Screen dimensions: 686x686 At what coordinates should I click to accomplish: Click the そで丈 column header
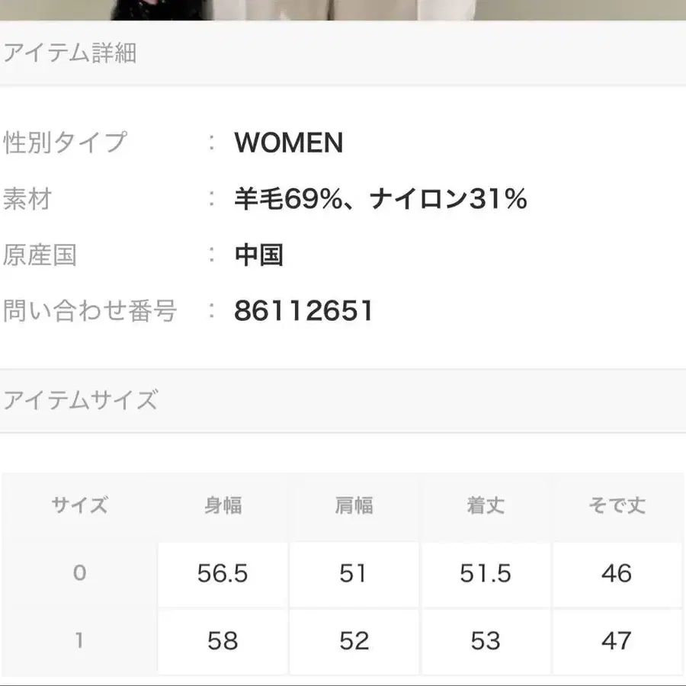pos(617,505)
